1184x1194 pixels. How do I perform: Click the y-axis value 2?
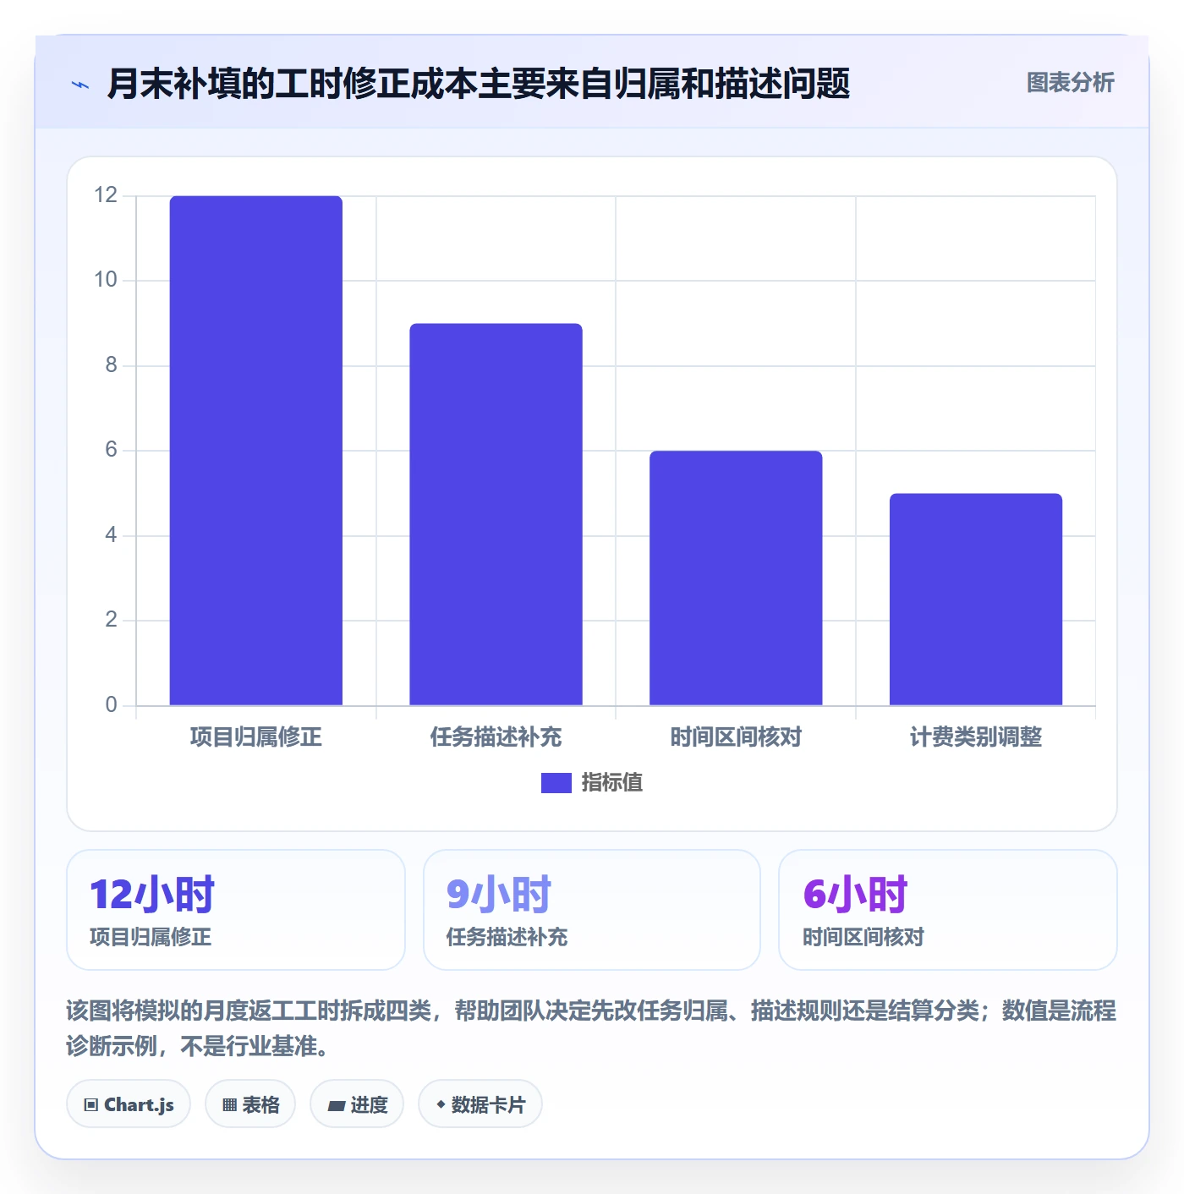(x=111, y=620)
